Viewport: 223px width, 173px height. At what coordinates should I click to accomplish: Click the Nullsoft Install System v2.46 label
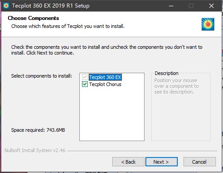[x=35, y=150]
